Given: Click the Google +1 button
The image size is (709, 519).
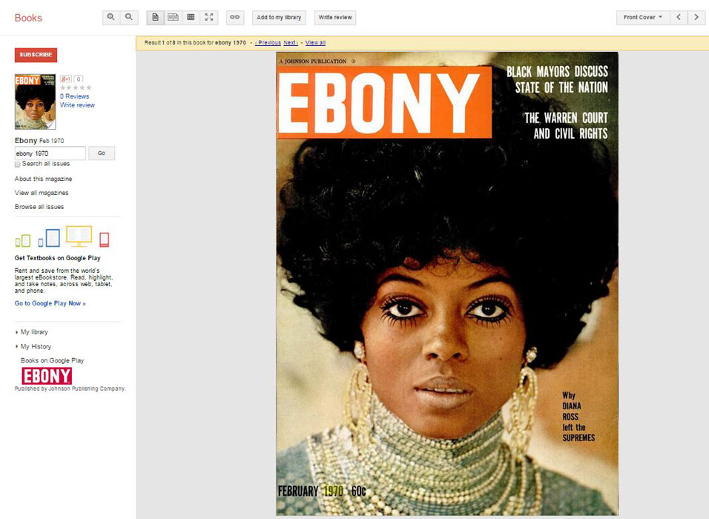Looking at the screenshot, I should click(66, 79).
